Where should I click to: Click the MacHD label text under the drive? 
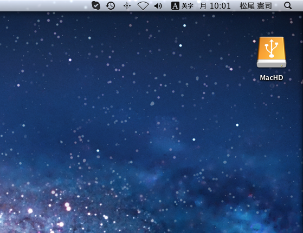[x=272, y=78]
